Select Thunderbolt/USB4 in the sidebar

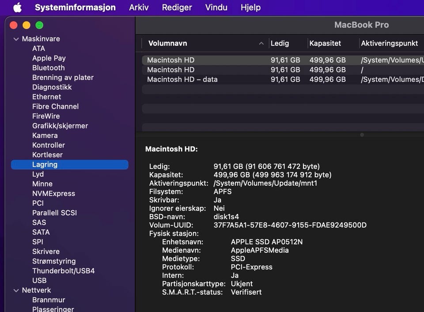(63, 271)
